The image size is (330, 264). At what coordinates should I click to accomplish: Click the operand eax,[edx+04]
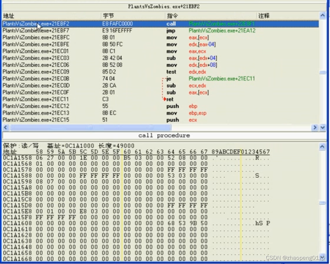(203, 58)
